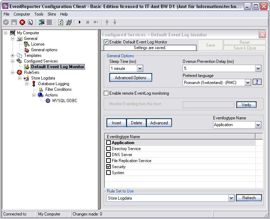Viewport: 270px width, 219px height.
Task: Click the move down arrow icon
Action: 115,22
